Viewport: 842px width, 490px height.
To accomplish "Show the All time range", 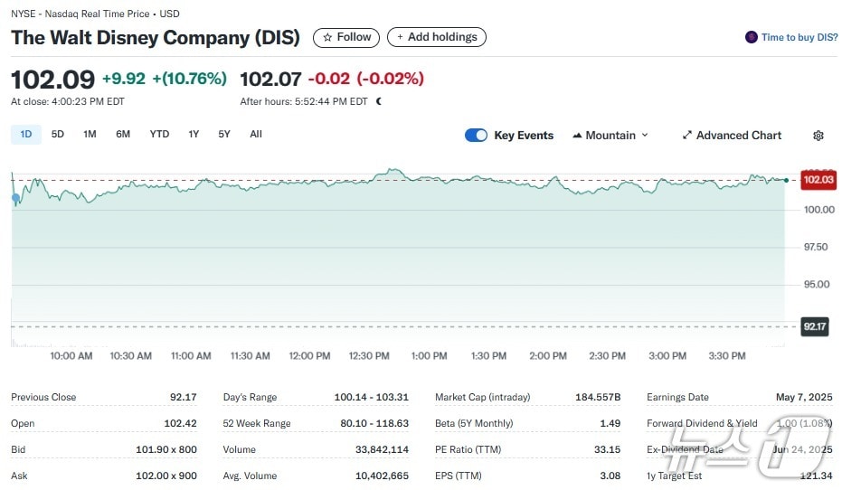I will tap(256, 134).
